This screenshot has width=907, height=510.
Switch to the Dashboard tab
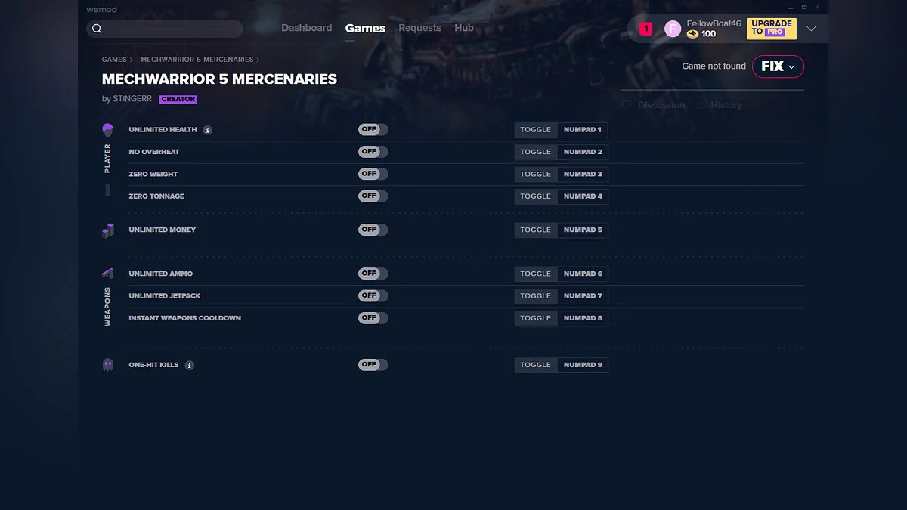click(x=307, y=28)
